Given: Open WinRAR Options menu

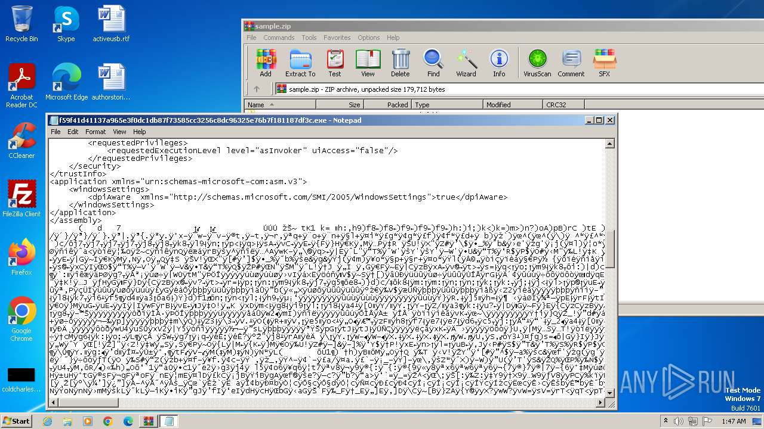Looking at the screenshot, I should coord(369,38).
